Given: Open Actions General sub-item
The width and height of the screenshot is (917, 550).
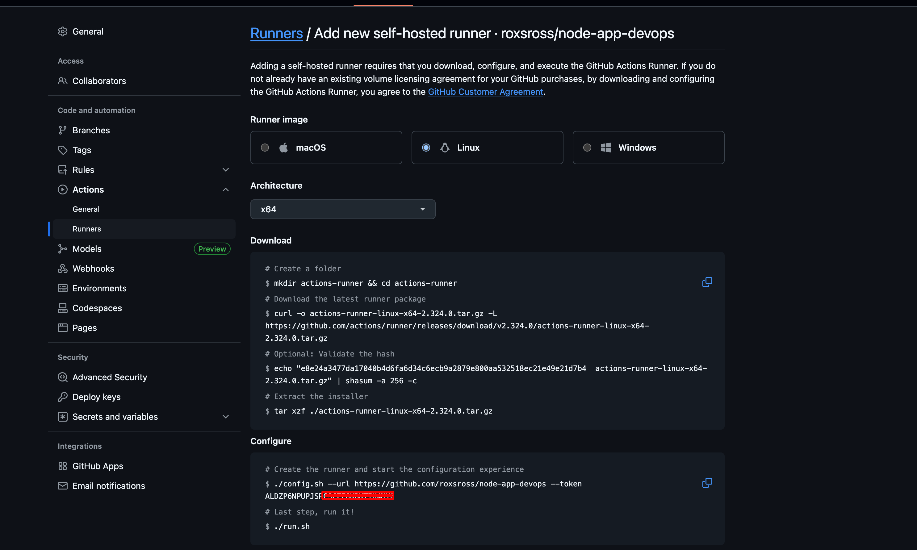Looking at the screenshot, I should 144,209.
